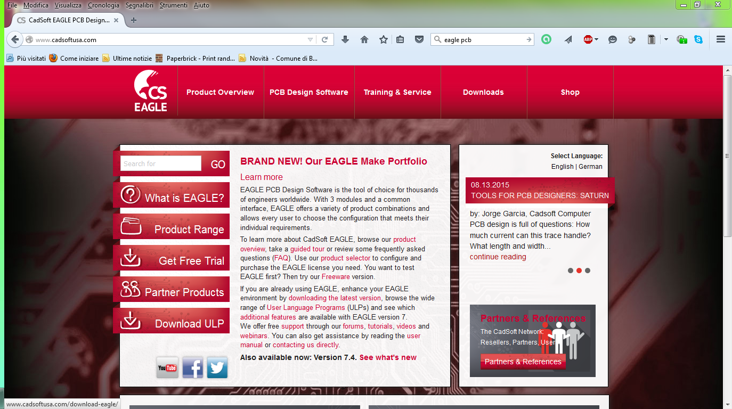The height and width of the screenshot is (409, 732).
Task: Open Downloads navigation item
Action: click(483, 92)
